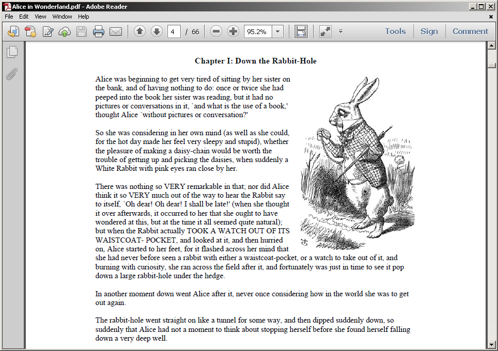Expand the toolbar options small arrow
This screenshot has width=498, height=351.
340,31
